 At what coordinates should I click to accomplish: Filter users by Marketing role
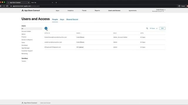point(25,54)
